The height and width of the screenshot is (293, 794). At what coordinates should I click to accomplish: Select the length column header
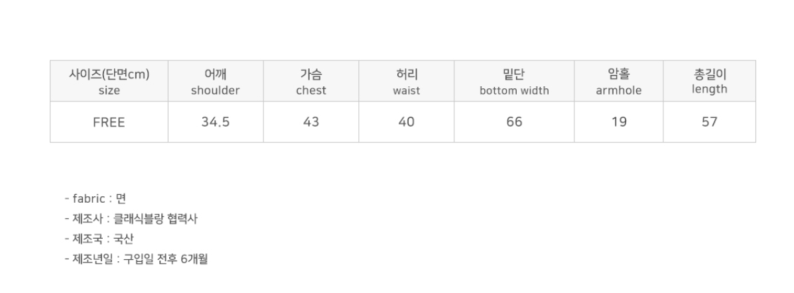709,82
